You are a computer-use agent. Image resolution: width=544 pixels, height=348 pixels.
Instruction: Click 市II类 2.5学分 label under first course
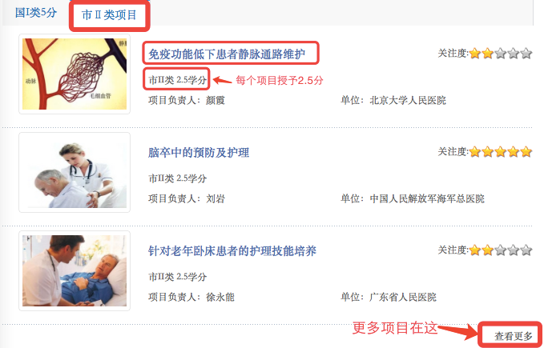[177, 80]
